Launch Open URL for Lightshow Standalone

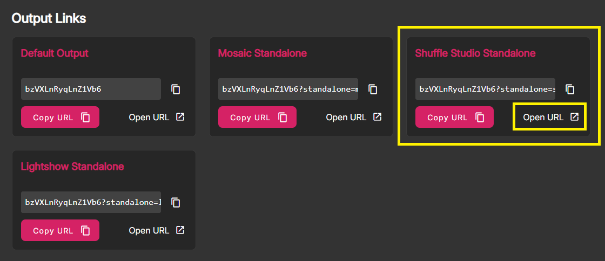click(x=157, y=230)
